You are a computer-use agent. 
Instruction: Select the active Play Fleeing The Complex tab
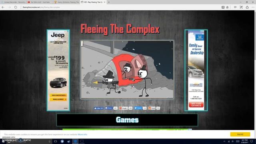[93, 2]
